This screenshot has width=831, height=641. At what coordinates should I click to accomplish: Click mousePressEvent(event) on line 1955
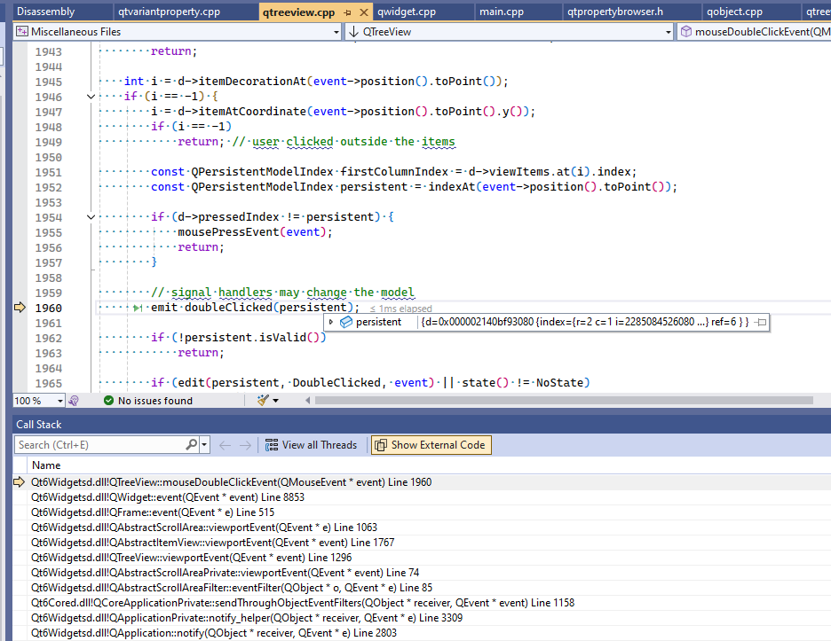(255, 231)
